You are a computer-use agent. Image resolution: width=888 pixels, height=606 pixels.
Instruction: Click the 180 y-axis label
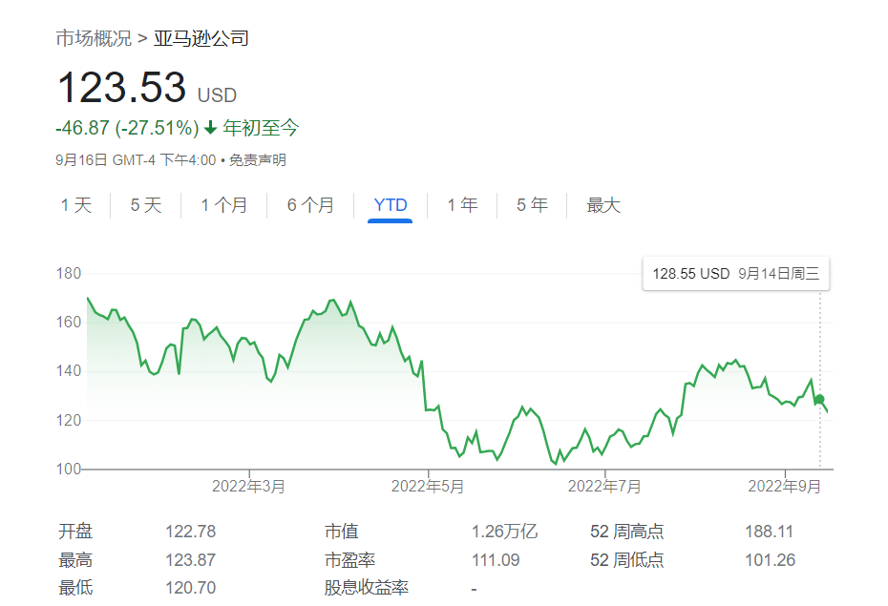click(x=69, y=274)
